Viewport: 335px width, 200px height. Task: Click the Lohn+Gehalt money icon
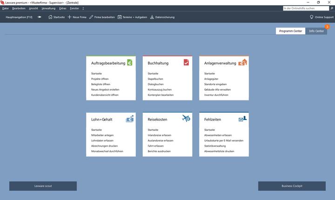click(130, 119)
